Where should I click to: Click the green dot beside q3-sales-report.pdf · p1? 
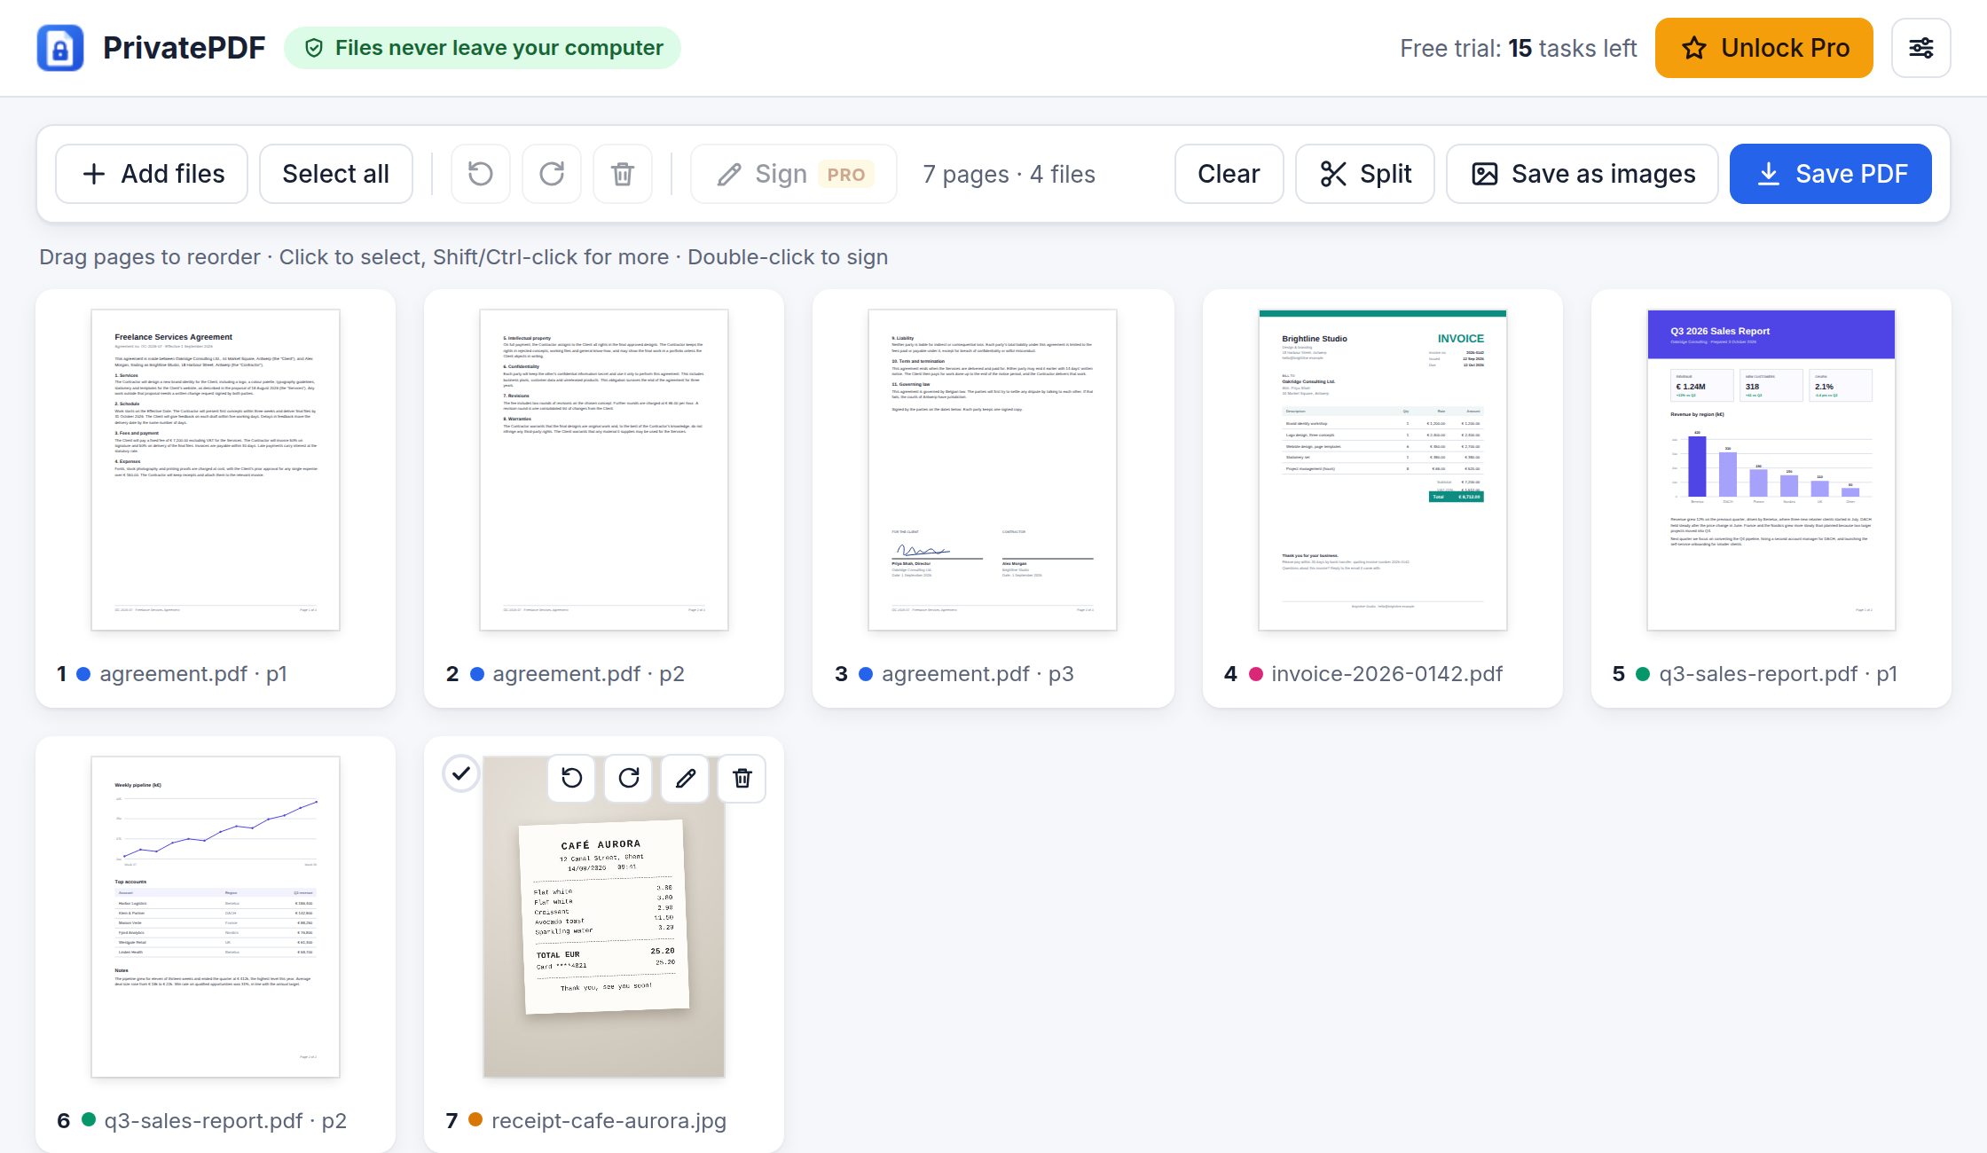click(1643, 674)
